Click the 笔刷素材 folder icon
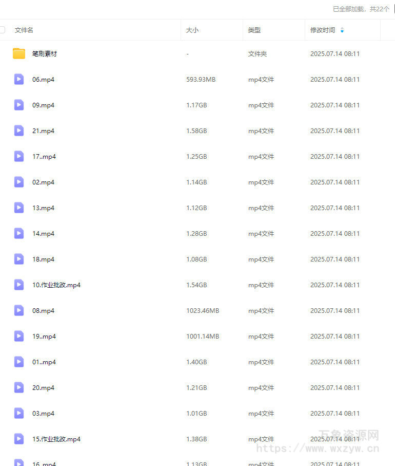395x466 pixels. coord(19,53)
